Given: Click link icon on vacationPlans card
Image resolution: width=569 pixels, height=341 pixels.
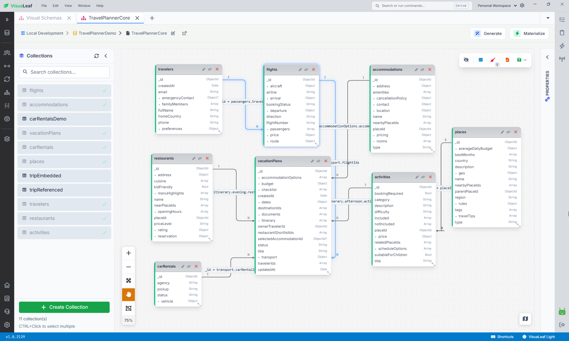Looking at the screenshot, I should point(318,161).
